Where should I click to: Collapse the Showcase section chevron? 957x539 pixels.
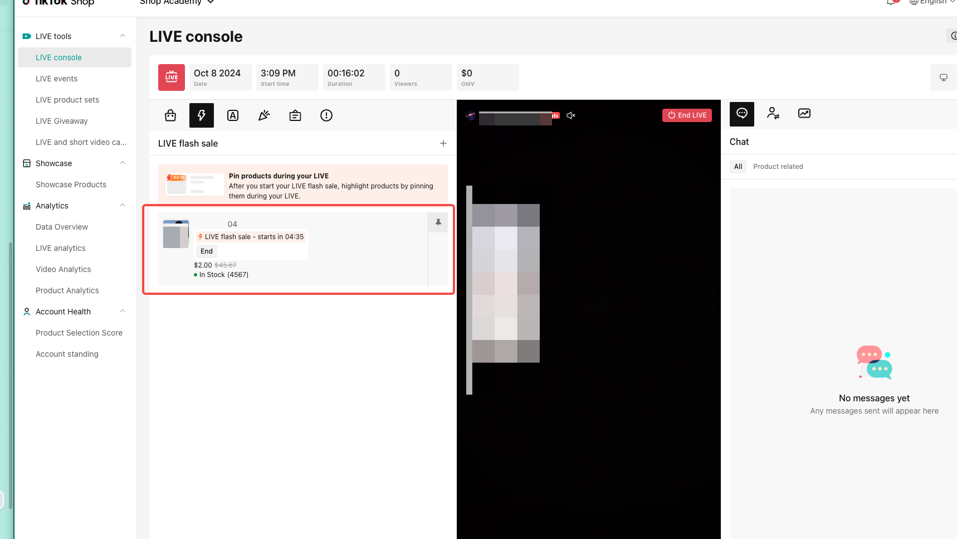point(123,163)
